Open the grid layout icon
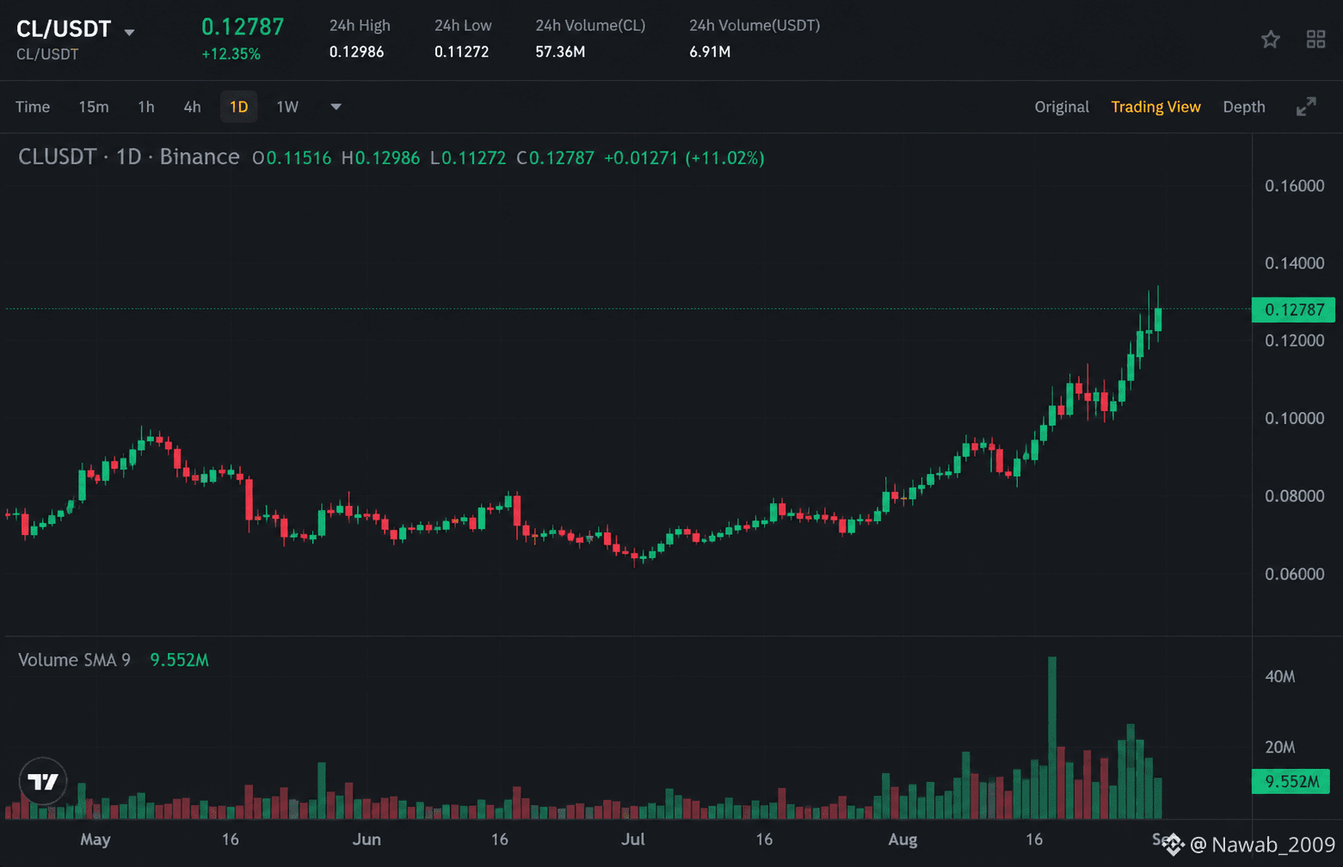The height and width of the screenshot is (867, 1343). pyautogui.click(x=1315, y=39)
